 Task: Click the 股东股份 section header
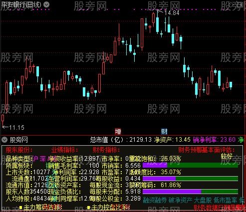(19, 150)
